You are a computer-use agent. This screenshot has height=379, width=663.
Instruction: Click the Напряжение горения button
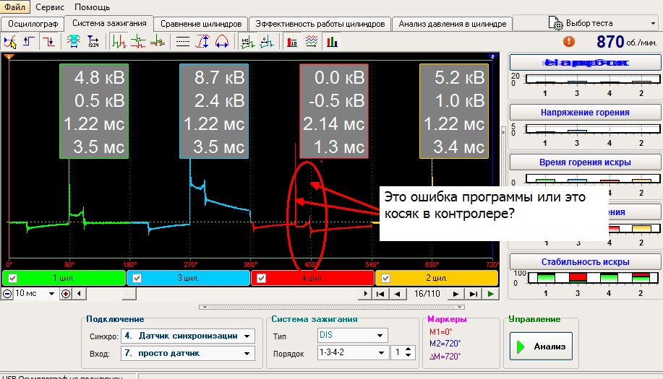(x=585, y=113)
